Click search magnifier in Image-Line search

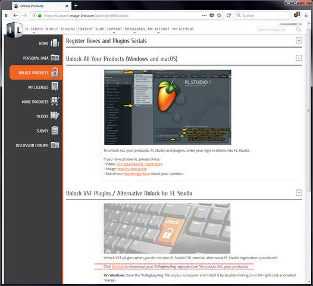pyautogui.click(x=298, y=30)
